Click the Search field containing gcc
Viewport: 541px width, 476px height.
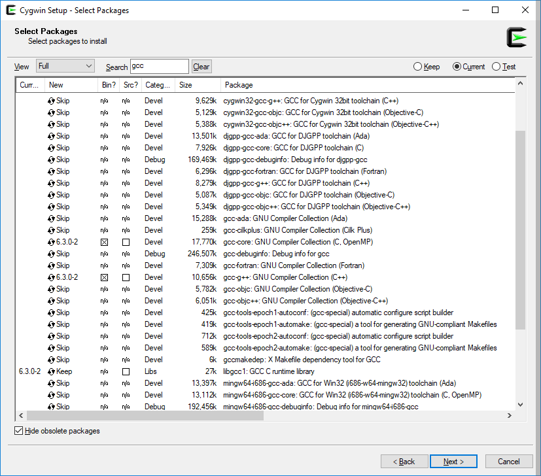[159, 66]
